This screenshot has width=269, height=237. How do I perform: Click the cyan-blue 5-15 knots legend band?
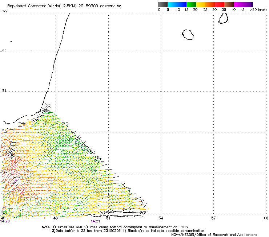(177, 4)
